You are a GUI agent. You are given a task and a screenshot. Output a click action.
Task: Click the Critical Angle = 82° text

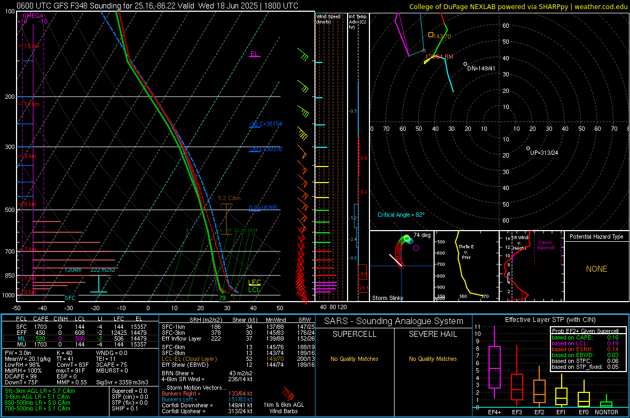[401, 215]
